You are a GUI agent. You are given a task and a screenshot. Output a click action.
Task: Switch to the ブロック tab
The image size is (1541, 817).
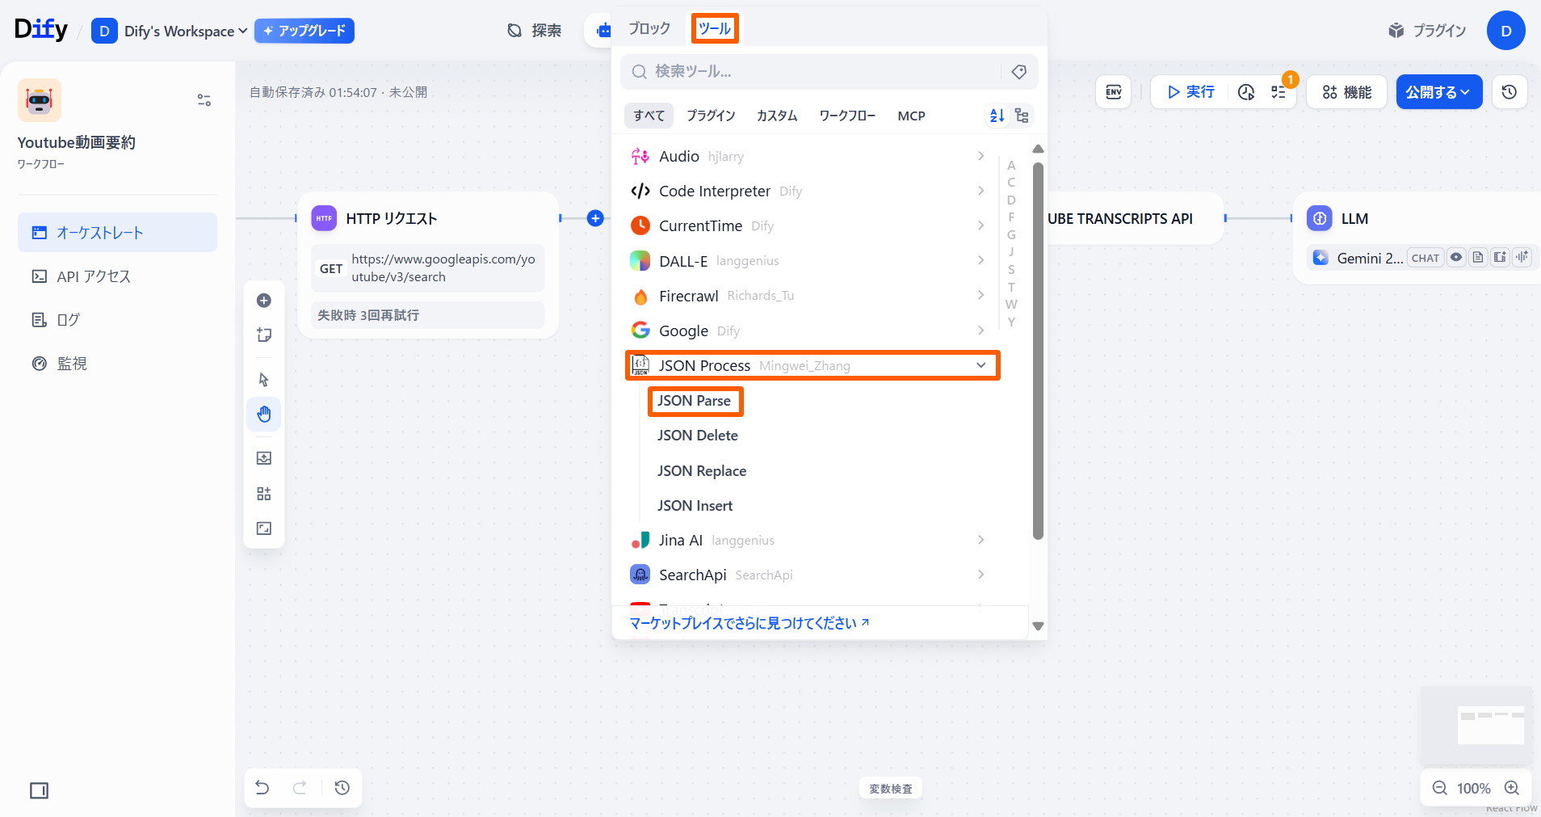pyautogui.click(x=649, y=28)
